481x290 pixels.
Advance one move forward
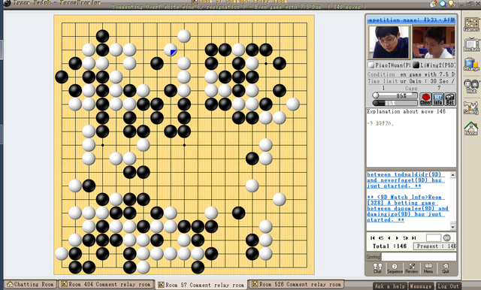point(397,238)
